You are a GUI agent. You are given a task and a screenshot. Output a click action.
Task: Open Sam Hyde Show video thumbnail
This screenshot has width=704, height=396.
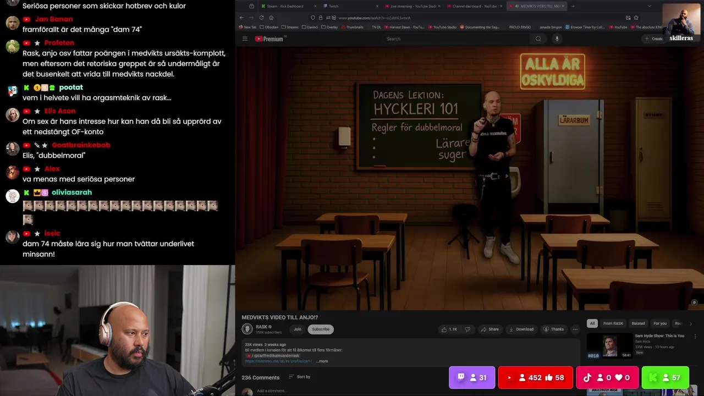click(x=609, y=346)
